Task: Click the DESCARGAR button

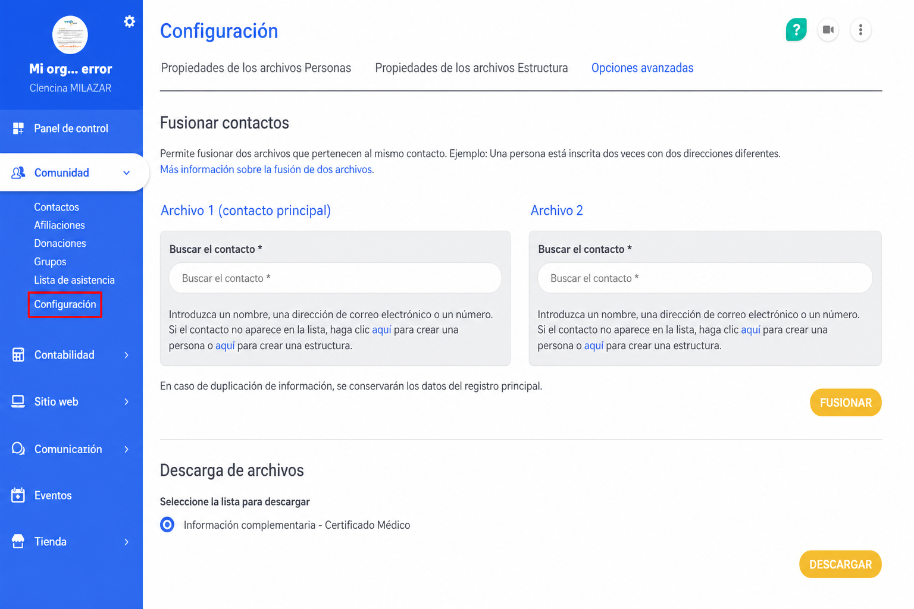Action: pyautogui.click(x=840, y=564)
